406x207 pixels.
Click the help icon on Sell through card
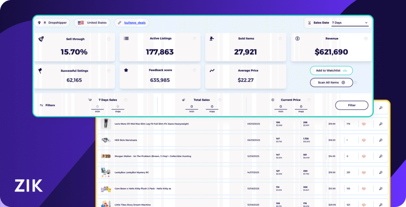[x=109, y=39]
